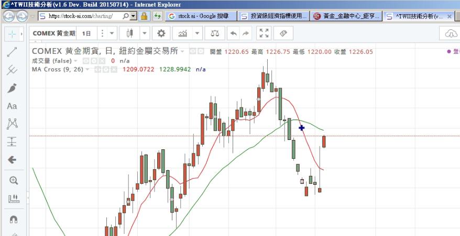460x236 pixels.
Task: Click the address bar search magnifier
Action: [x=126, y=16]
